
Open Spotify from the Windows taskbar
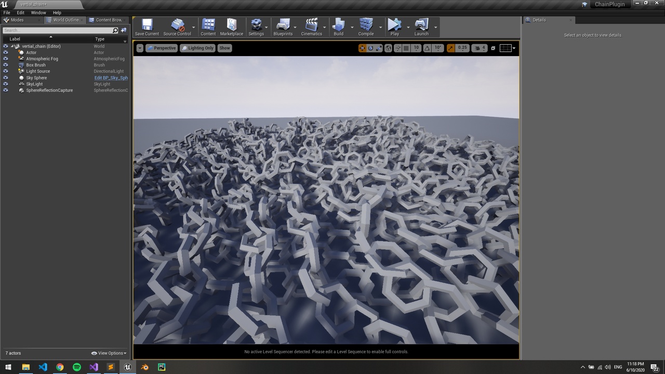pyautogui.click(x=77, y=367)
